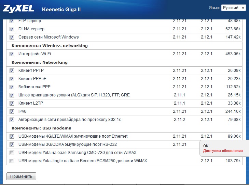Uncheck Сервер сети Microsoft Windows checkbox

point(12,37)
